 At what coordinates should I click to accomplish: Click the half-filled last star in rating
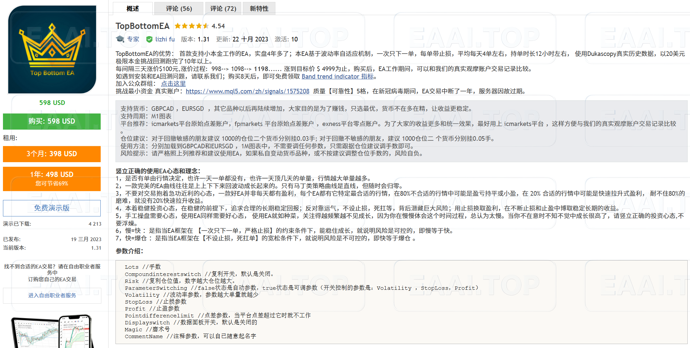tap(206, 26)
